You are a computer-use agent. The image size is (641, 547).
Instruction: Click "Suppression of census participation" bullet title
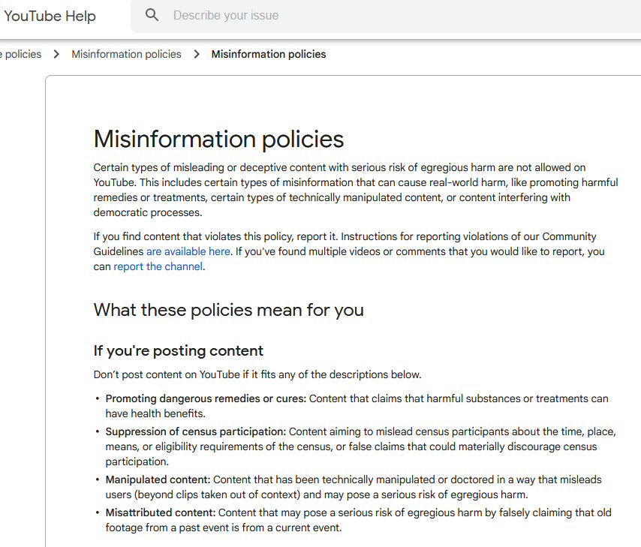(195, 431)
